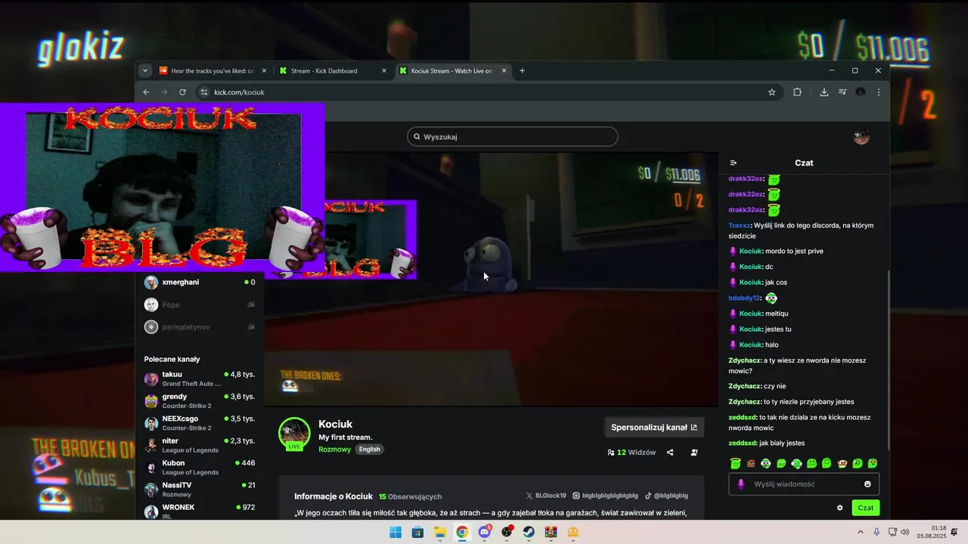Screen dimensions: 968x544
Task: Open recommended channel niter
Action: pyautogui.click(x=200, y=445)
